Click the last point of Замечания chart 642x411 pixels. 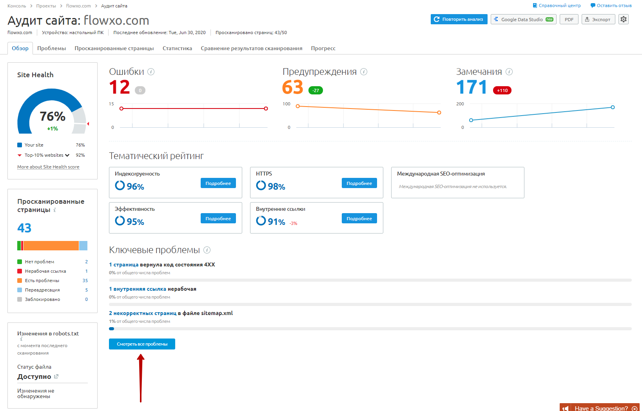click(x=613, y=107)
